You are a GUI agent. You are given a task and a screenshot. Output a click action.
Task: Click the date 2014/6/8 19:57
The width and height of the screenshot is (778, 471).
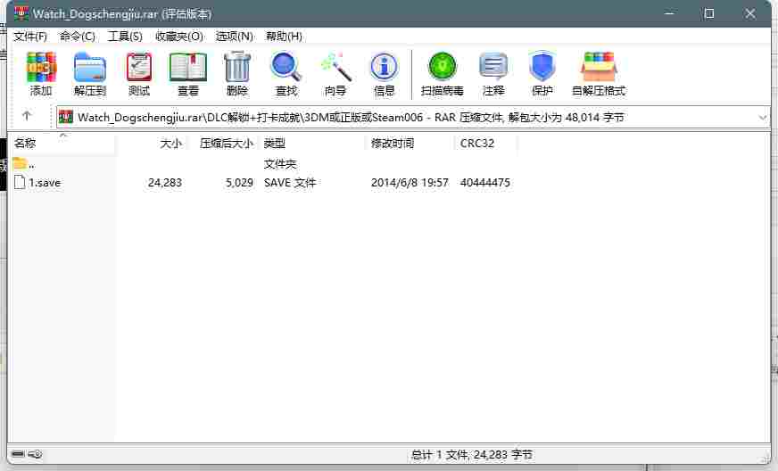tap(410, 183)
